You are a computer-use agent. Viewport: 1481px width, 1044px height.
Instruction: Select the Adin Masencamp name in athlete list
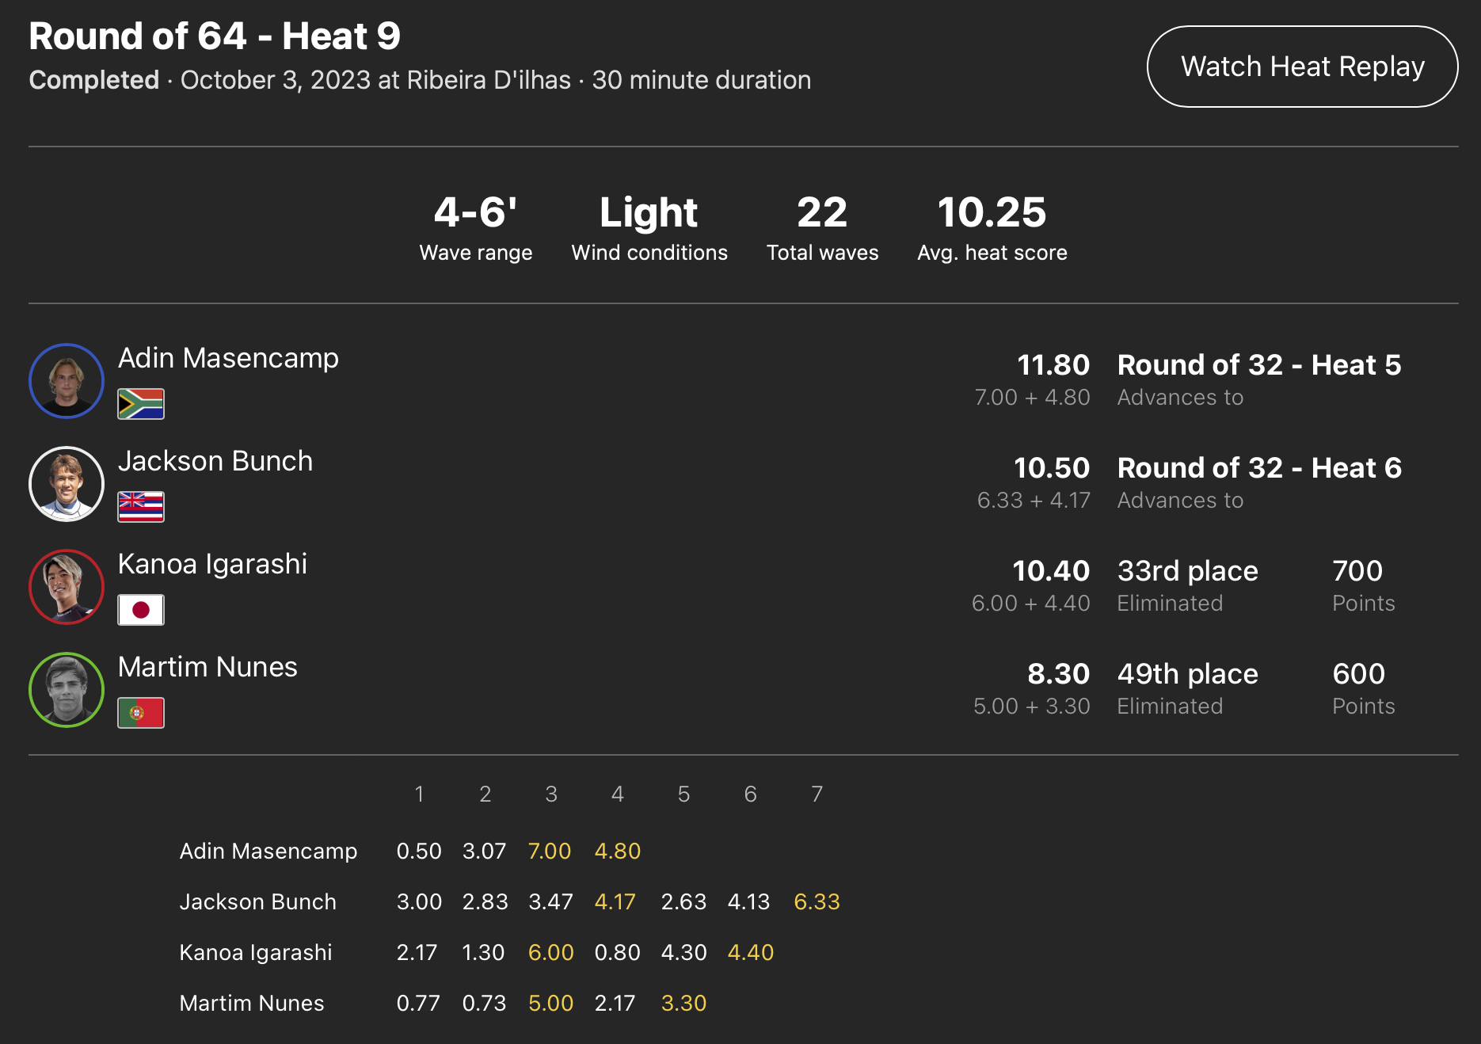[228, 358]
